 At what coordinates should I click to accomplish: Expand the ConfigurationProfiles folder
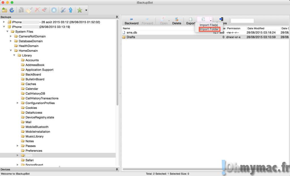click(x=18, y=103)
